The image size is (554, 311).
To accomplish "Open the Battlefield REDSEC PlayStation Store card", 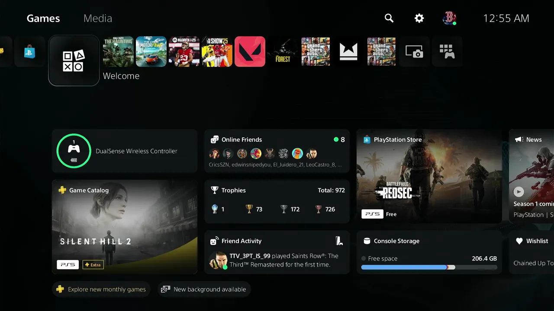I will [429, 176].
